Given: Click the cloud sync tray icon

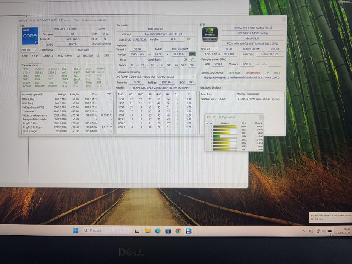Looking at the screenshot, I should point(311,231).
